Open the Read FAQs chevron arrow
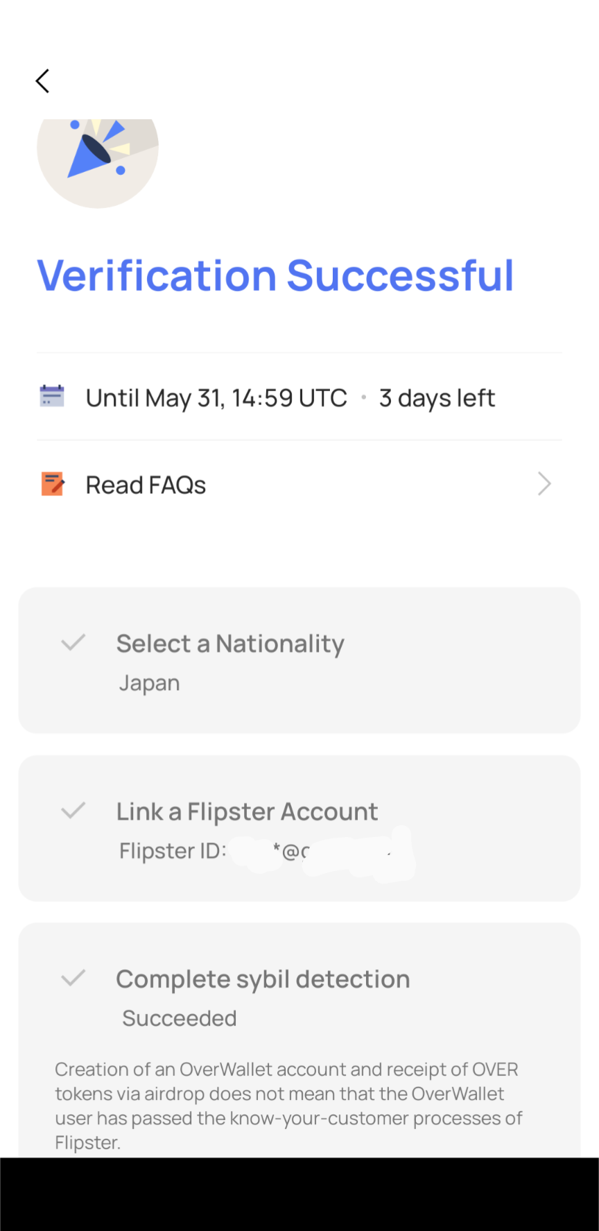599x1231 pixels. click(x=544, y=484)
